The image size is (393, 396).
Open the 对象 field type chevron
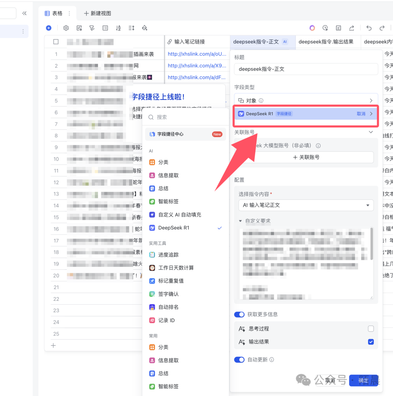[371, 101]
